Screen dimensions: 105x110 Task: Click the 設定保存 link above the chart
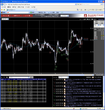coord(101,19)
